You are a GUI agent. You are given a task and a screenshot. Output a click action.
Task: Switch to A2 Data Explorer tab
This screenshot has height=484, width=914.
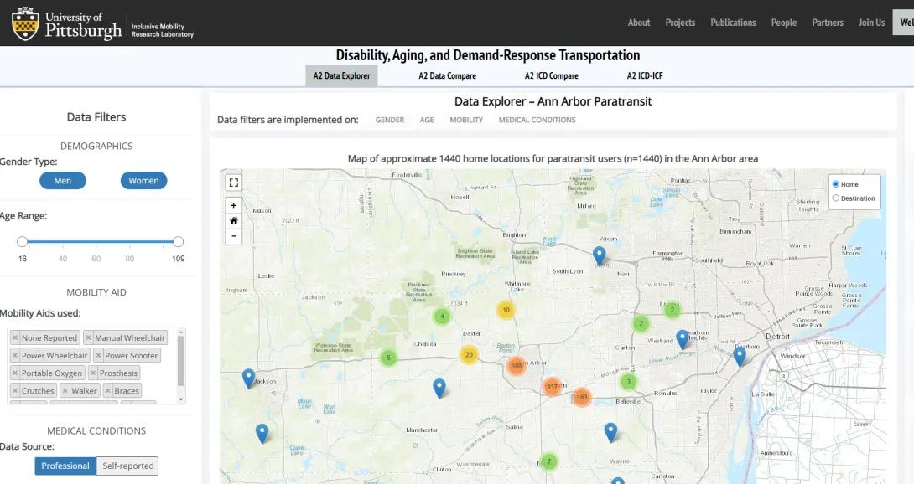(x=341, y=75)
